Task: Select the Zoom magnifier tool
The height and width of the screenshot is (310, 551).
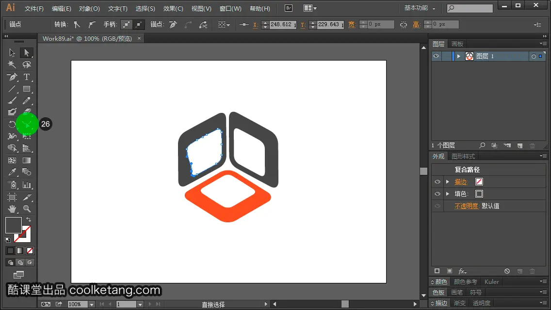Action: pyautogui.click(x=26, y=209)
